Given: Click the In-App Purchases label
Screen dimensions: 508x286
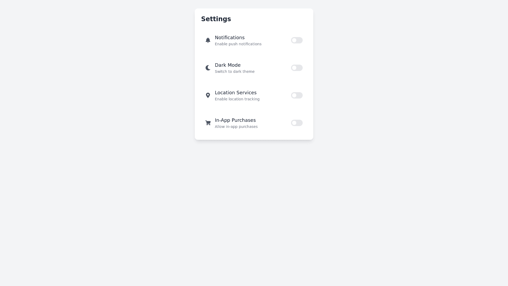Looking at the screenshot, I should 235,120.
